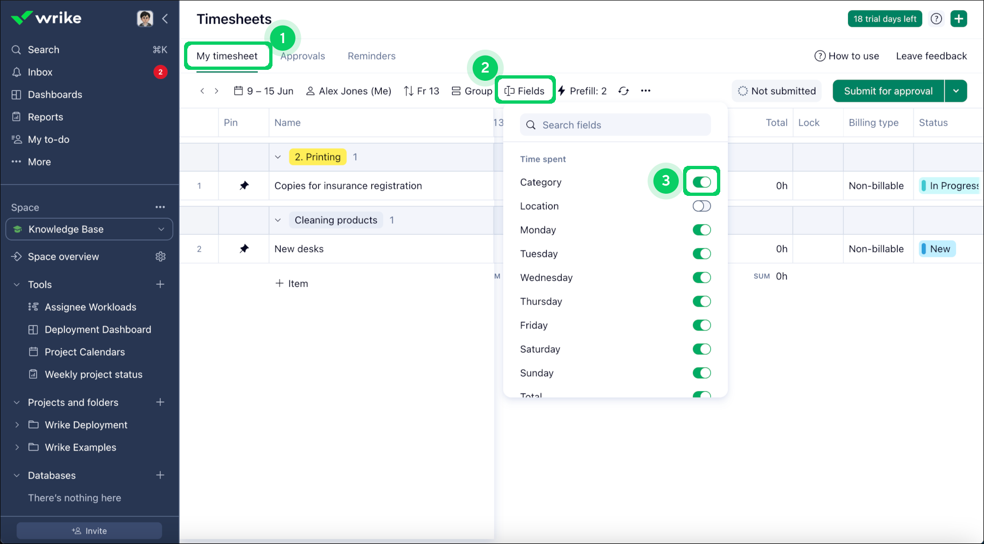This screenshot has width=984, height=544.
Task: Turn off the Friday field toggle
Action: tap(701, 326)
